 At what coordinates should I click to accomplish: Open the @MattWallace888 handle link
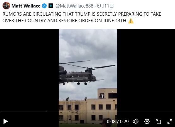(x=74, y=6)
